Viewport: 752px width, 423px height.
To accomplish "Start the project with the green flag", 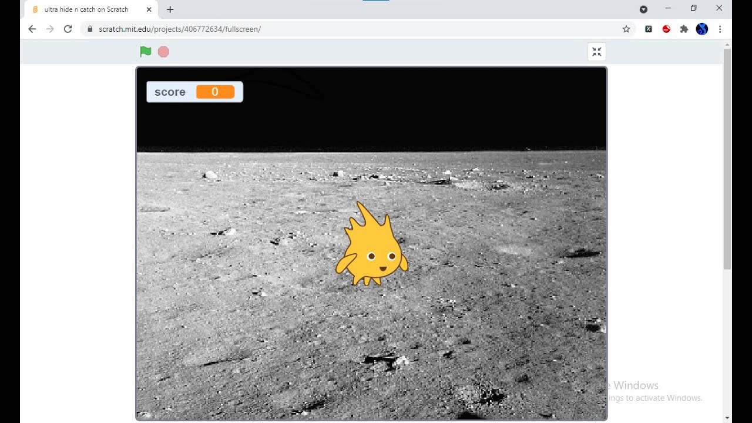I will (x=146, y=52).
